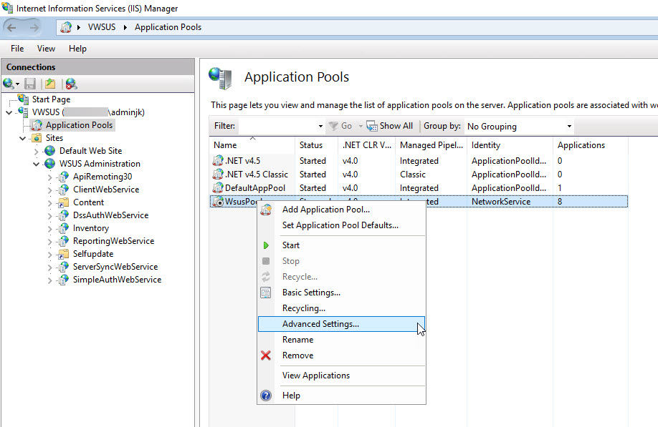Click the ClientWebService application icon
The height and width of the screenshot is (427, 658).
tap(63, 190)
